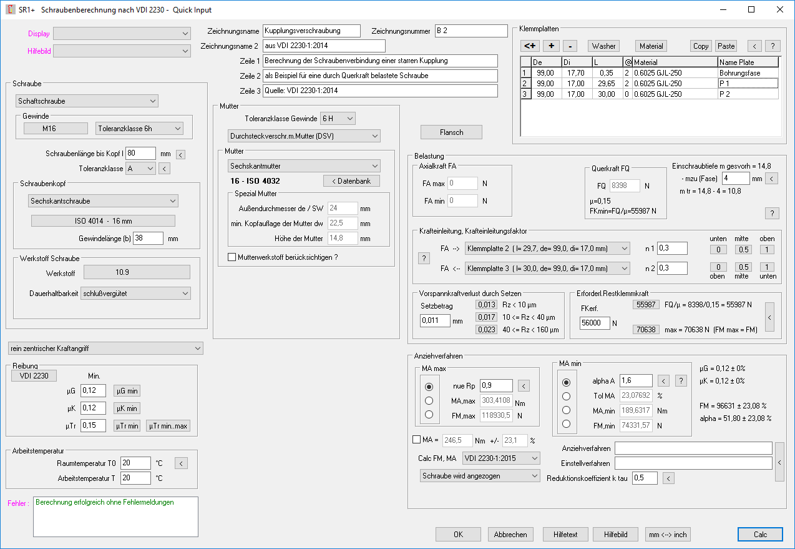Click the '<' arrow beside Schraubenlänge field
The width and height of the screenshot is (795, 549).
click(181, 154)
